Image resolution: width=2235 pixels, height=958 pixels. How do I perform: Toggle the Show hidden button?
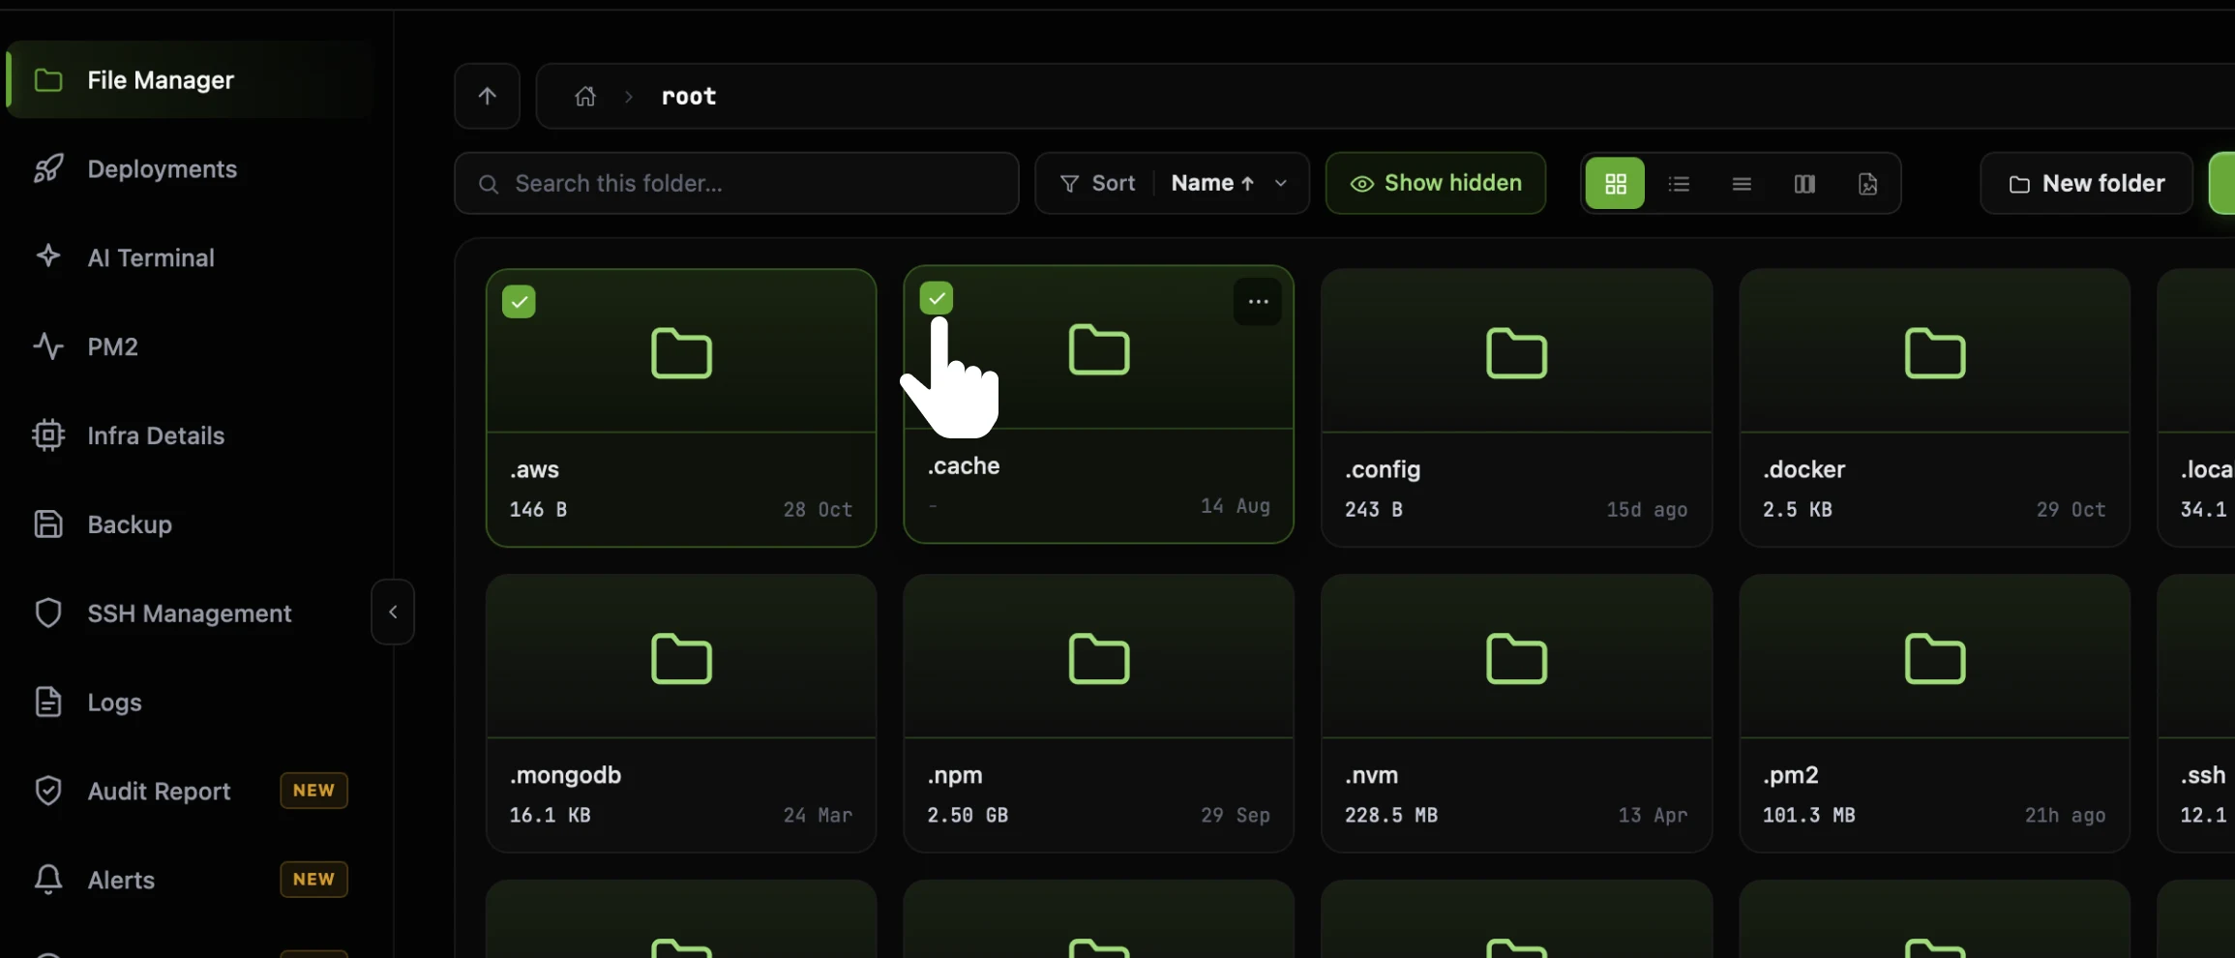click(1436, 183)
